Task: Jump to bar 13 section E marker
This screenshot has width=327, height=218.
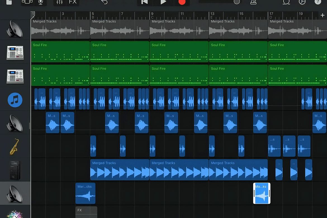Action: (212, 15)
